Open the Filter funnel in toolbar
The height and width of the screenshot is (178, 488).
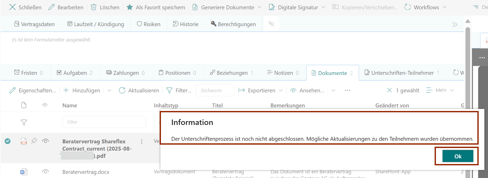(169, 90)
